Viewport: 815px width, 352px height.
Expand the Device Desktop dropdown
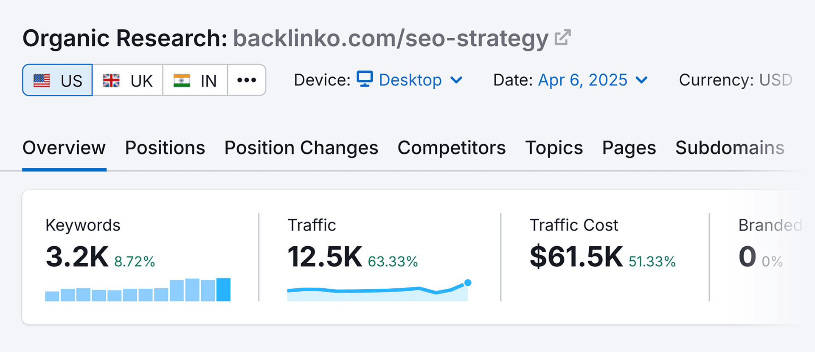pos(456,80)
